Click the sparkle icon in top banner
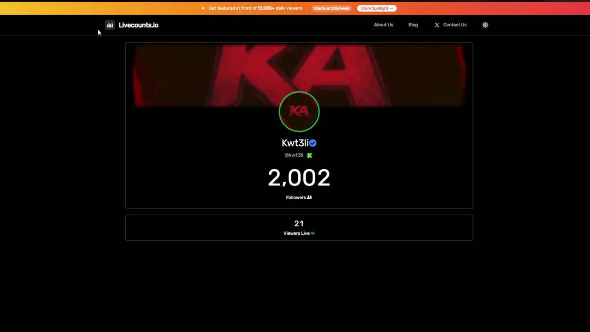Screen dimensions: 590x332 pos(203,8)
